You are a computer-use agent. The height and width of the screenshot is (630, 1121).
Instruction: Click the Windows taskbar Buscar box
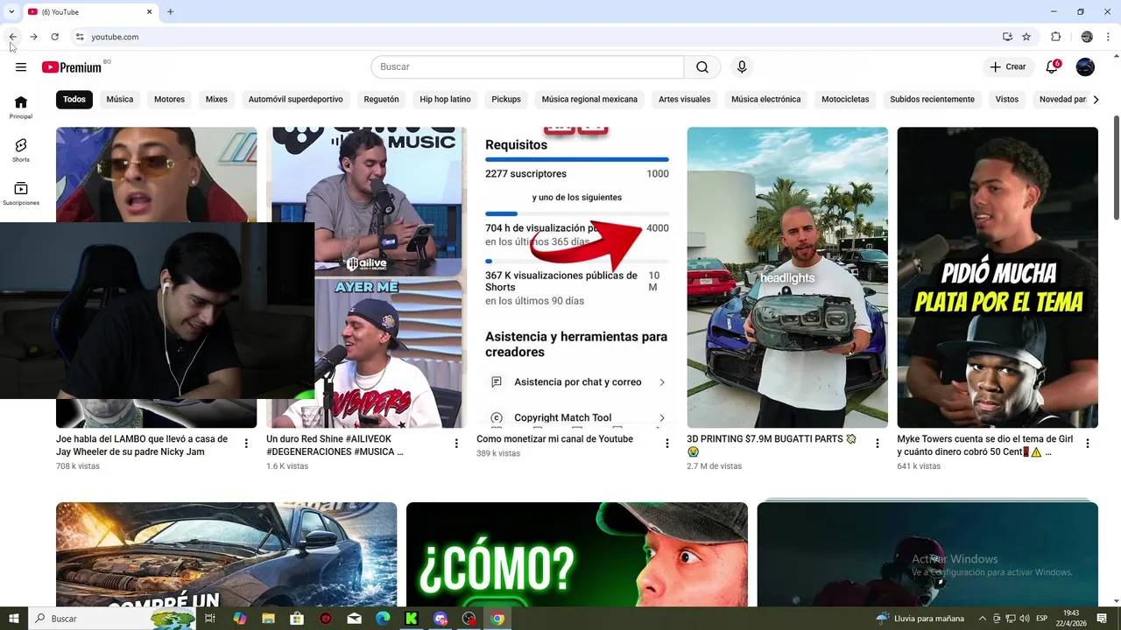point(114,619)
